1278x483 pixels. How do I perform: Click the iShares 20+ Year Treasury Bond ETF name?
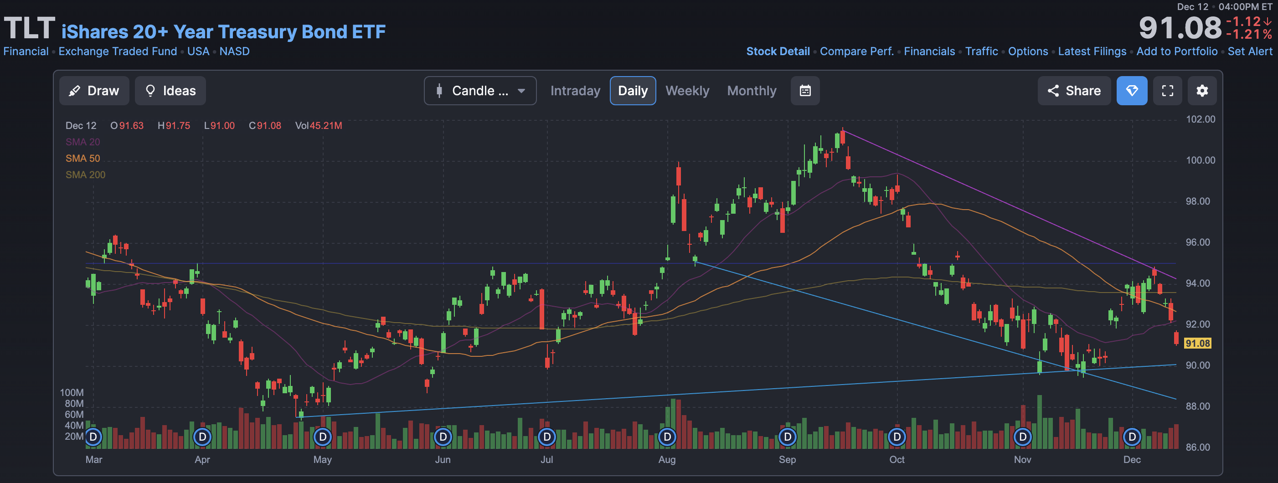tap(223, 32)
